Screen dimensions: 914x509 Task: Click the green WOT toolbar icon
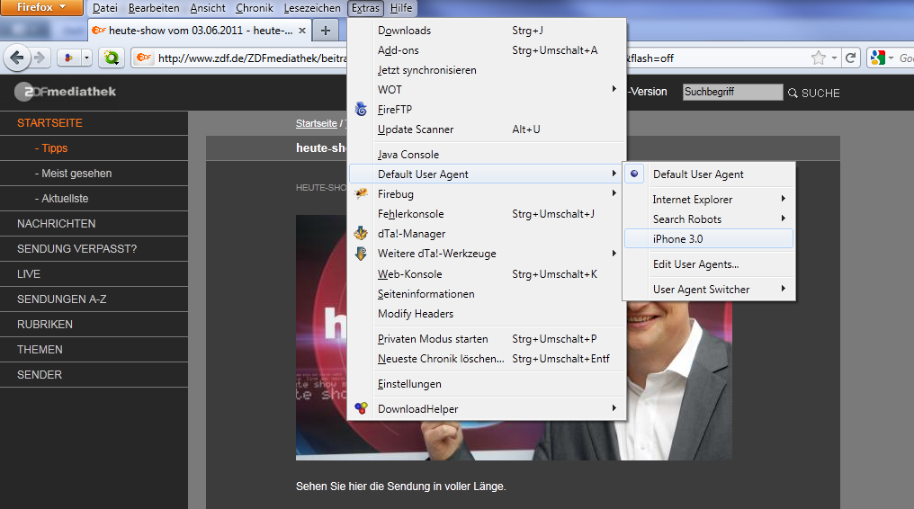(111, 58)
